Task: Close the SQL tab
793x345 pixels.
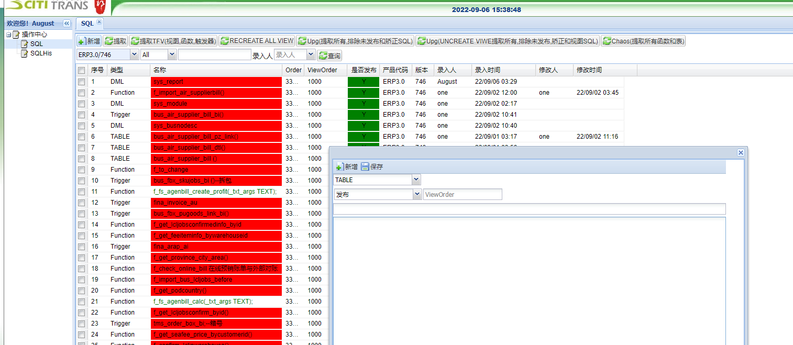Action: [x=100, y=22]
